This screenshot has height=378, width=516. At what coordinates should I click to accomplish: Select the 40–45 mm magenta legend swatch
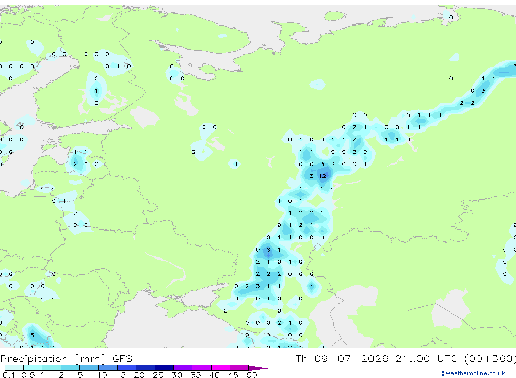(x=220, y=368)
